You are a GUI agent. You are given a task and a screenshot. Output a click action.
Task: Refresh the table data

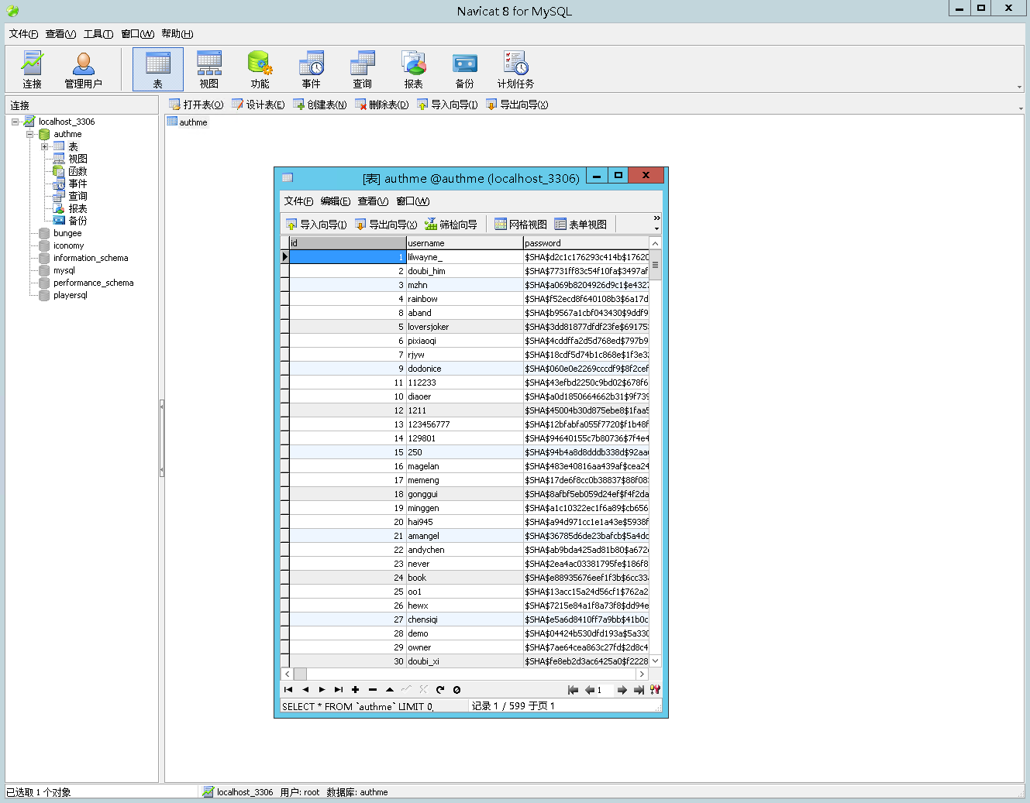click(x=440, y=689)
